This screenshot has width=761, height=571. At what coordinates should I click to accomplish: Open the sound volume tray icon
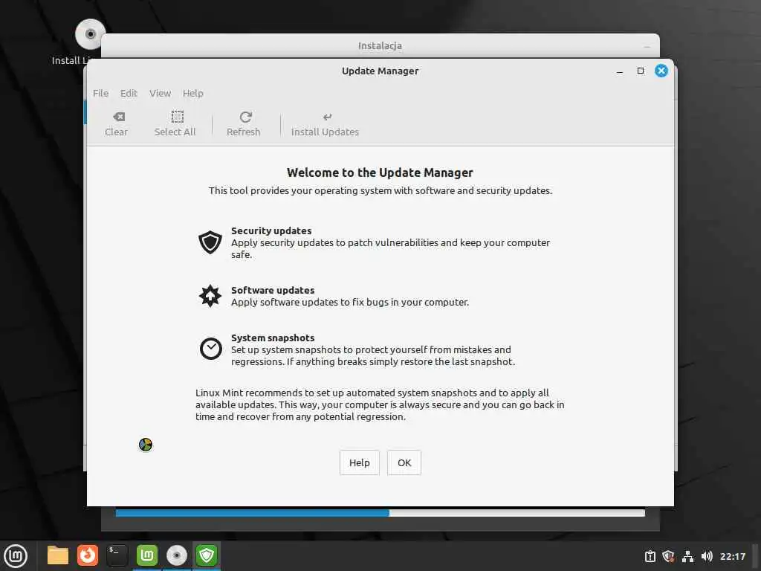(707, 556)
